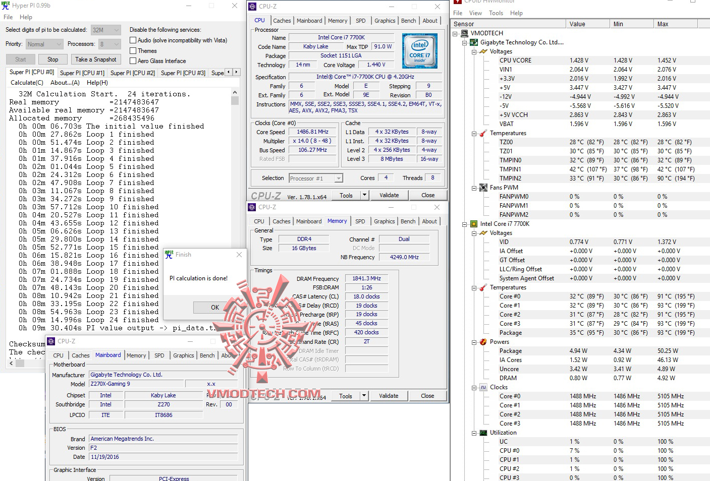Image resolution: width=710 pixels, height=481 pixels.
Task: Click the Powers flame icon
Action: tap(483, 342)
